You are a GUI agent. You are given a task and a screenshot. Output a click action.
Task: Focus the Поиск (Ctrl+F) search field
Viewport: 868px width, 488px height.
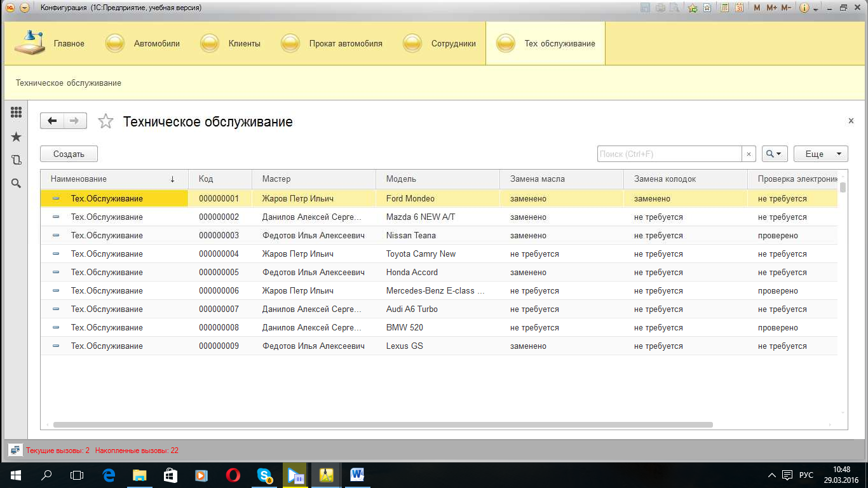click(670, 154)
